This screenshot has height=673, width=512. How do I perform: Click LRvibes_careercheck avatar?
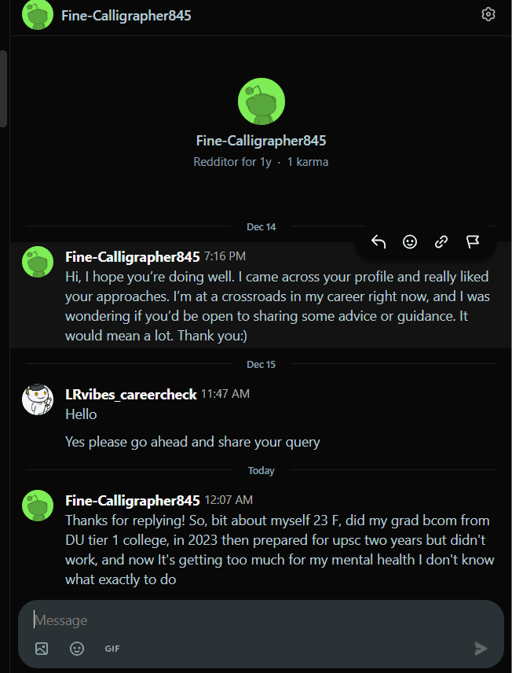coord(37,400)
